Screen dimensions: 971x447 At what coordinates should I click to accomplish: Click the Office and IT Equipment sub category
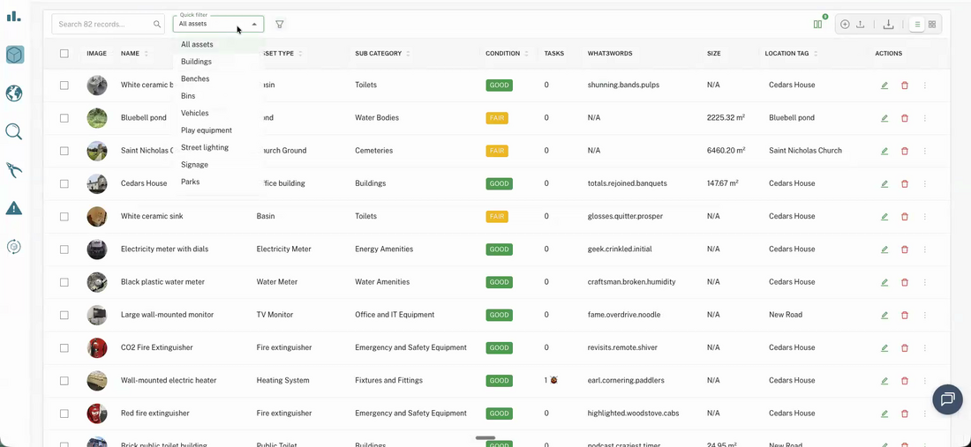coord(395,315)
